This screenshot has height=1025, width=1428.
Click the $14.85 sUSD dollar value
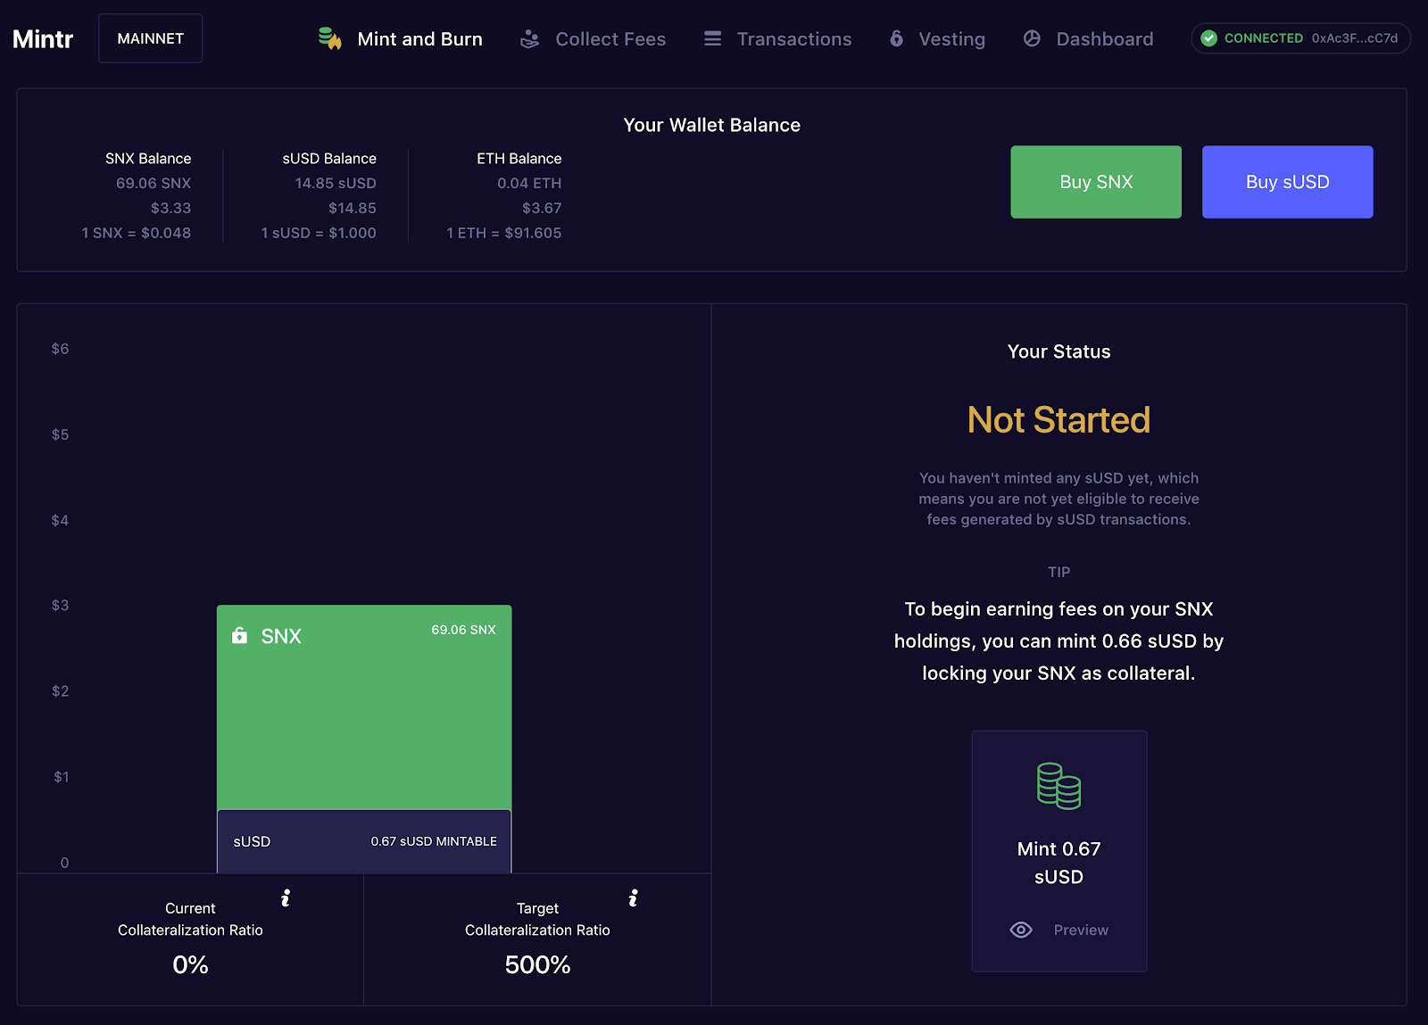[353, 208]
